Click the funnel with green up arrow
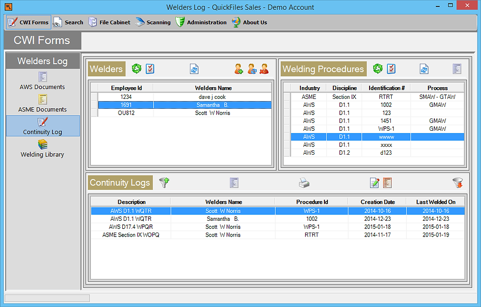This screenshot has height=307, width=481. tap(164, 183)
